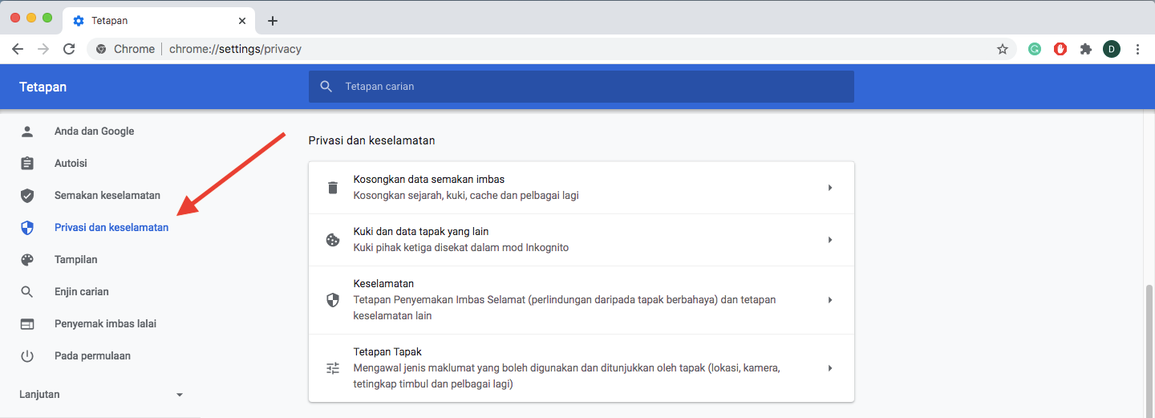Open the Keselamatan settings row
Screen dimensions: 1155x418
coord(581,300)
